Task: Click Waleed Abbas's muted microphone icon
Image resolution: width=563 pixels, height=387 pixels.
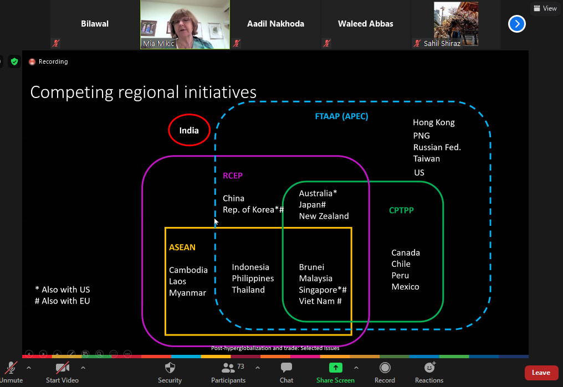Action: (x=327, y=43)
